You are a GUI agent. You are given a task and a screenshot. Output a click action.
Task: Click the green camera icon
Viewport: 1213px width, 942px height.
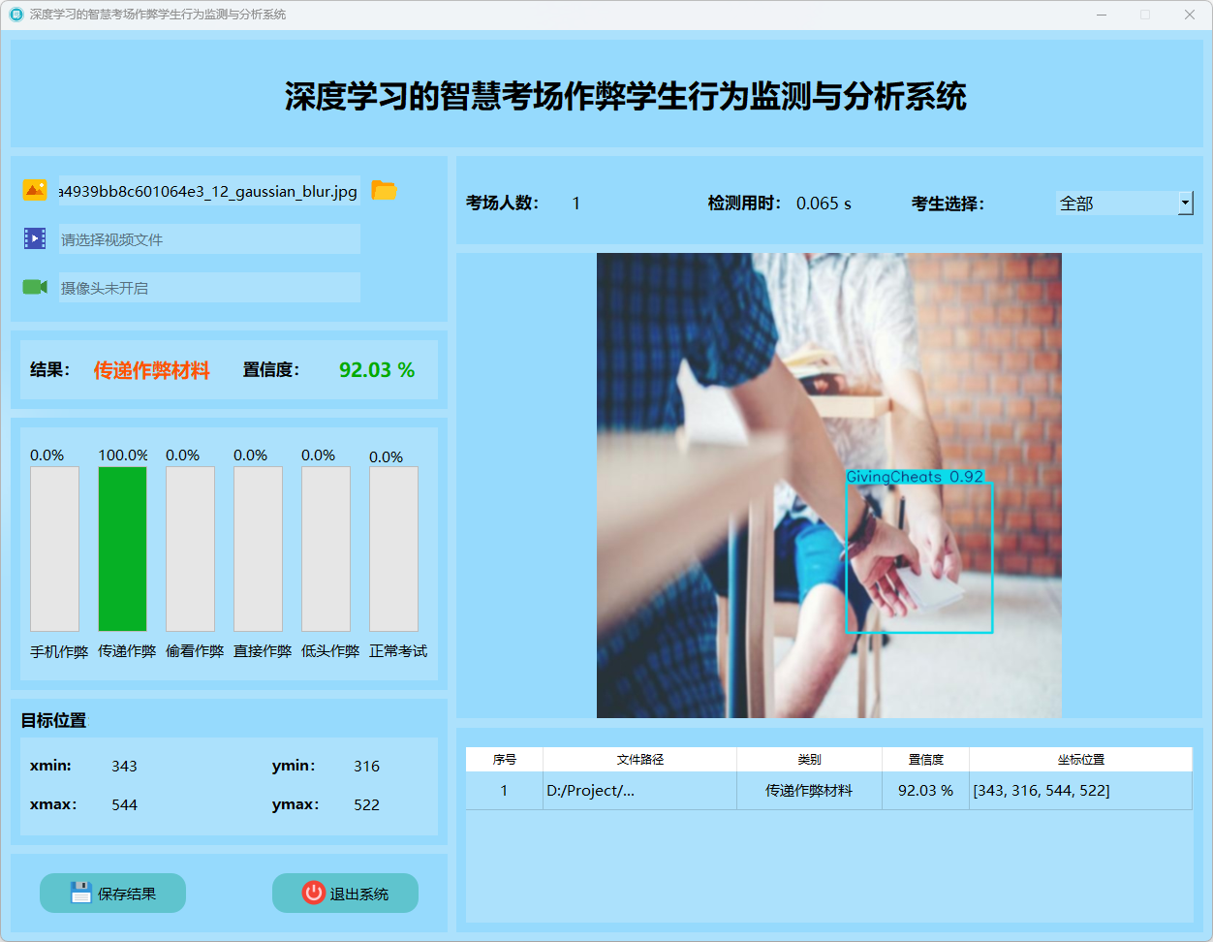tap(35, 287)
